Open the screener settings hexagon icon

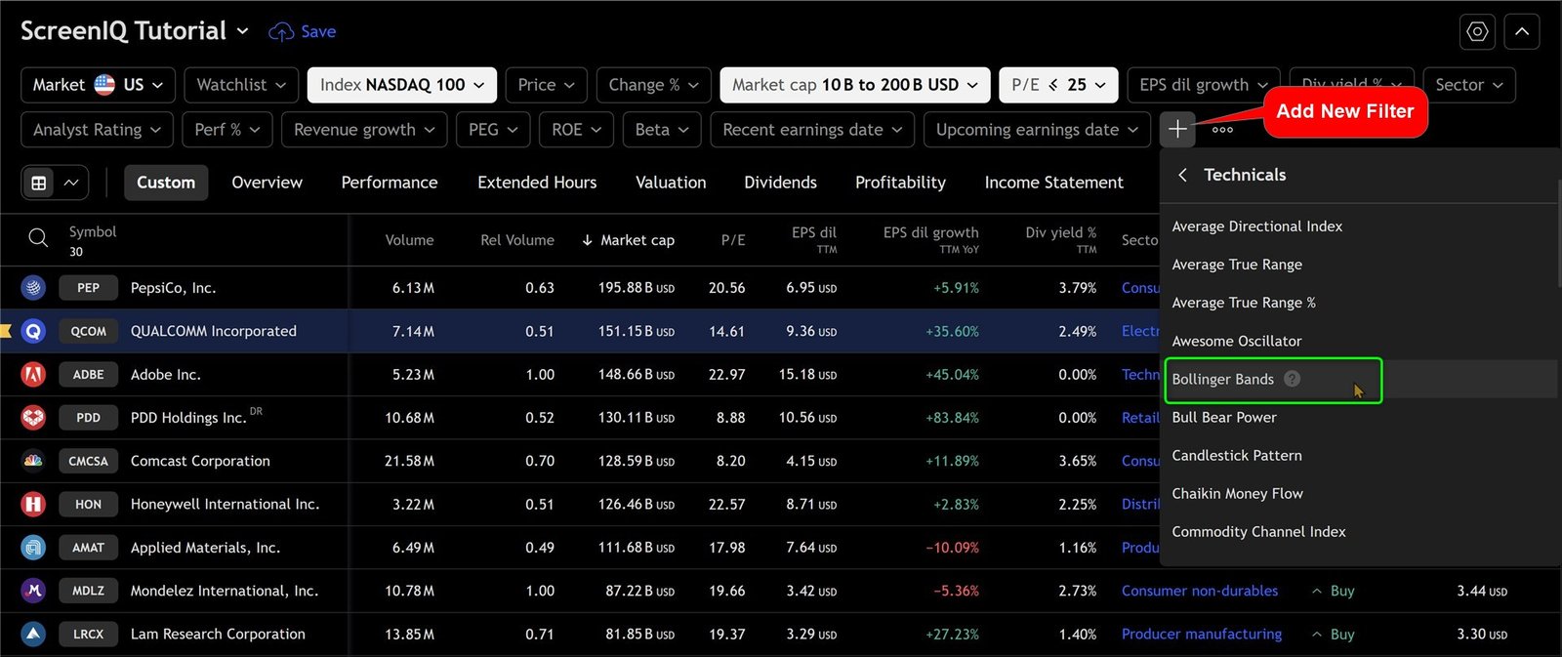pos(1477,32)
